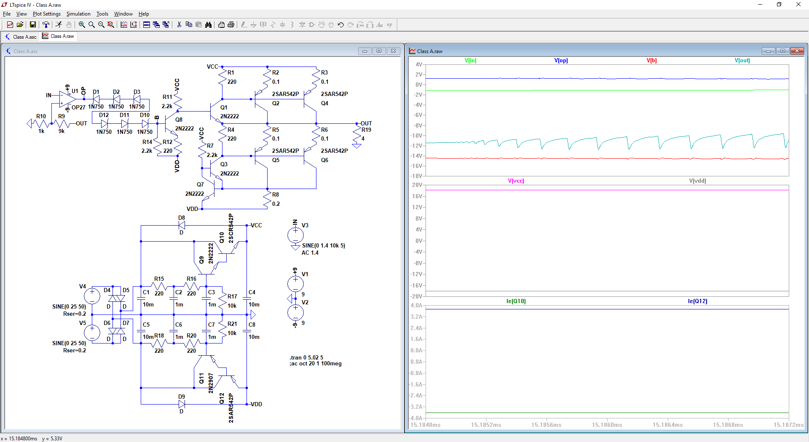The image size is (809, 442).
Task: Click the Ie(Q10) trace label
Action: tap(516, 301)
